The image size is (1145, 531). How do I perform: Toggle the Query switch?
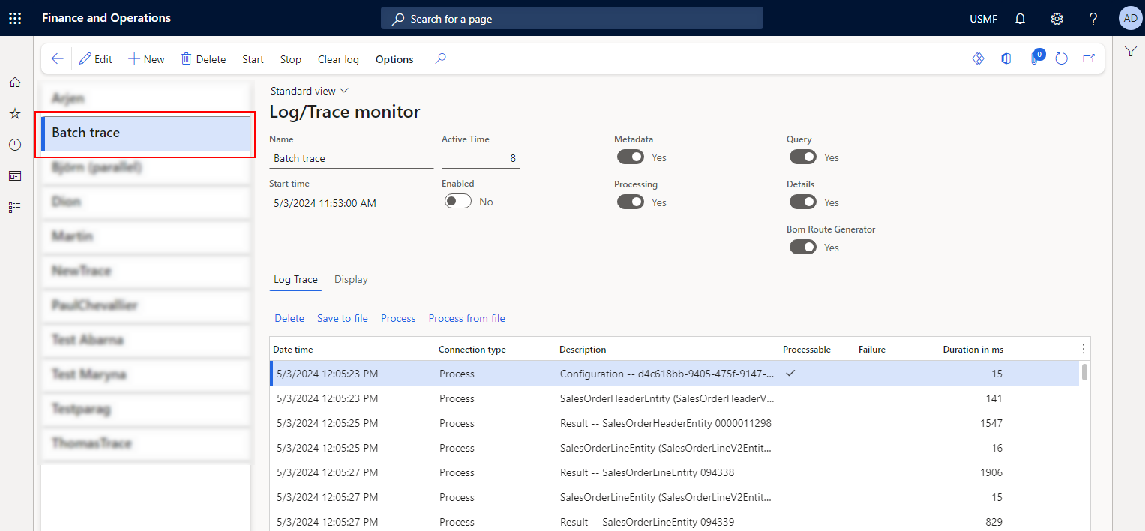click(x=803, y=157)
